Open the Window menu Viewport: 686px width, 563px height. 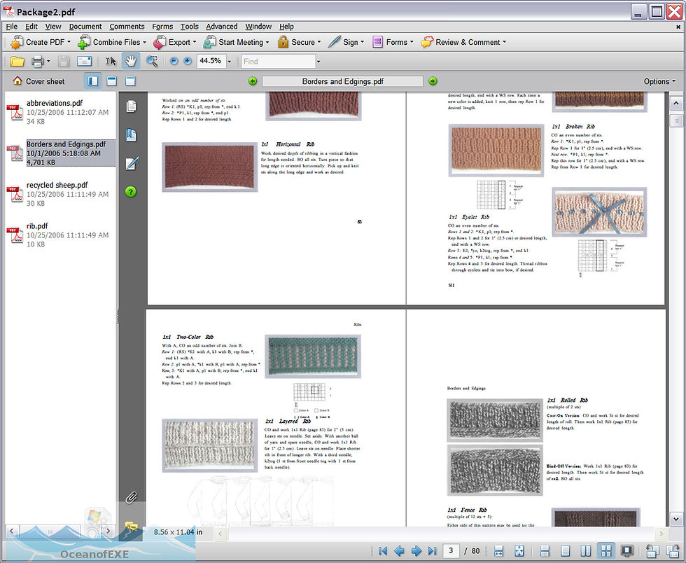[x=258, y=27]
